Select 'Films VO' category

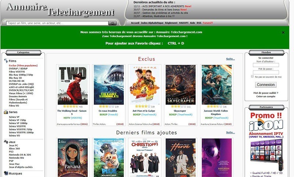click(x=14, y=106)
